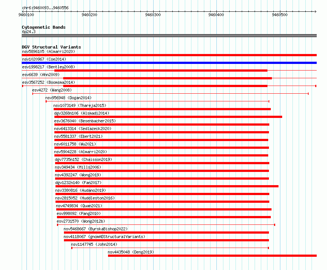Open variant esv3676040 (Besenbacher2015) label

85,121
